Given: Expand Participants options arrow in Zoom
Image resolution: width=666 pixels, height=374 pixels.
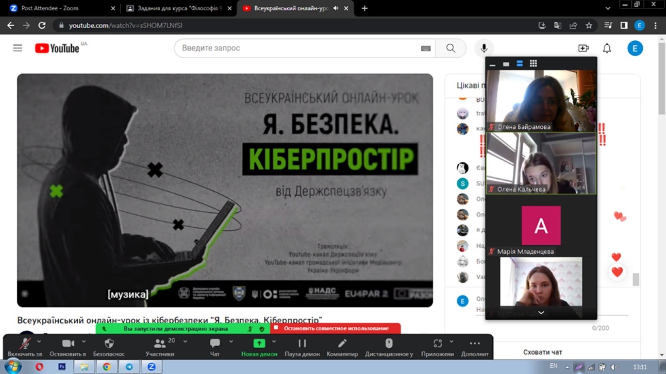Looking at the screenshot, I should click(x=185, y=341).
